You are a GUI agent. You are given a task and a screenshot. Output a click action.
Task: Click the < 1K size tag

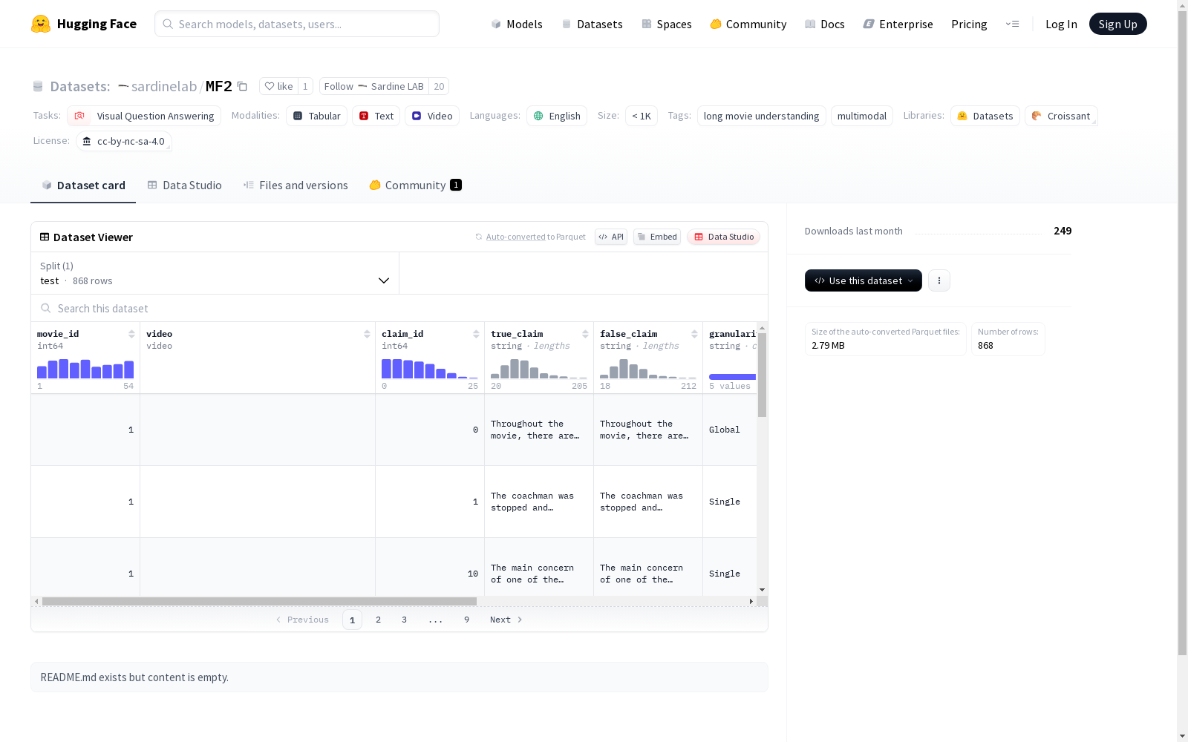point(642,116)
